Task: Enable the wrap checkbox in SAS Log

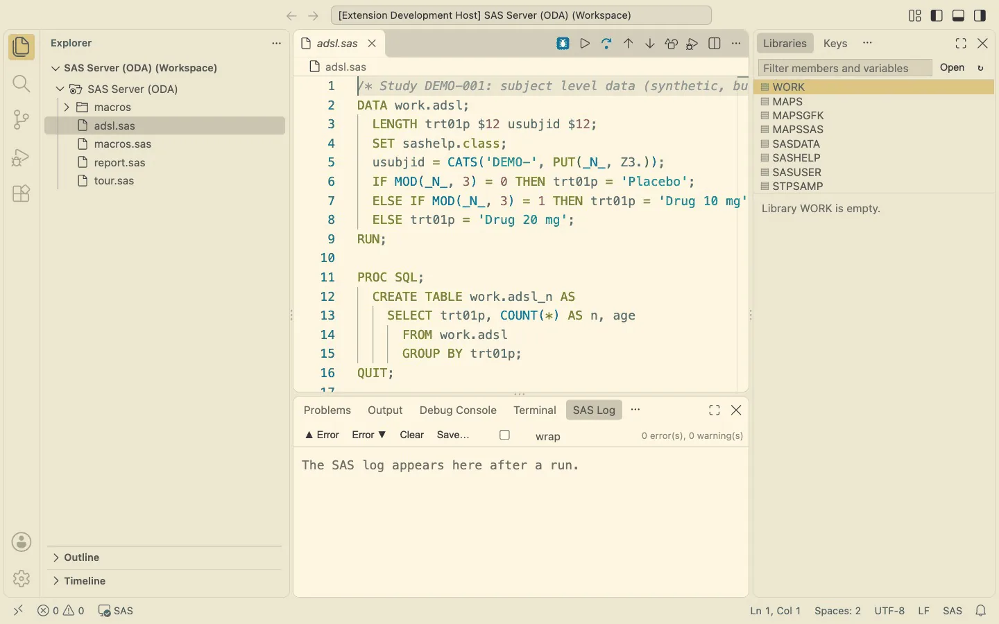Action: pyautogui.click(x=505, y=435)
